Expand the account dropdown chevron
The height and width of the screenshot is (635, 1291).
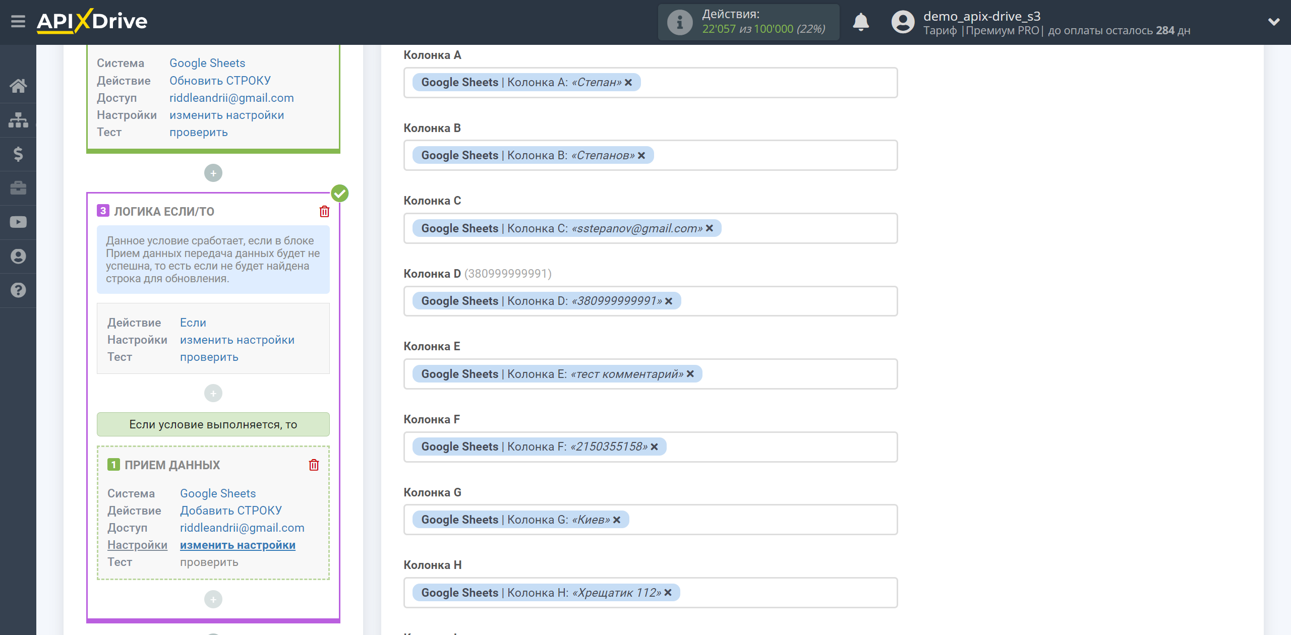pos(1274,22)
